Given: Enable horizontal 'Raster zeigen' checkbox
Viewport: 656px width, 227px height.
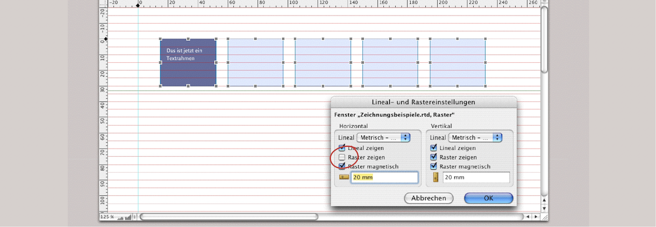Looking at the screenshot, I should [x=342, y=157].
